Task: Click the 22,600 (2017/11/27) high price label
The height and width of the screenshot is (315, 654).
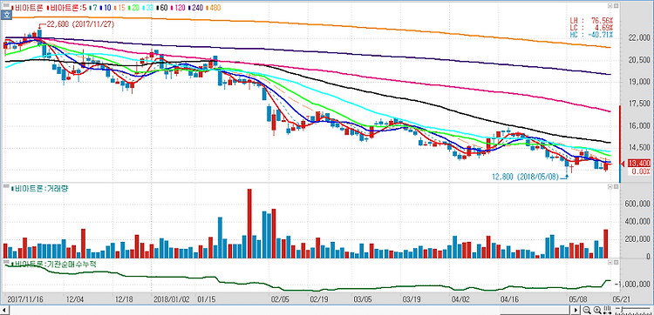Action: tap(80, 24)
